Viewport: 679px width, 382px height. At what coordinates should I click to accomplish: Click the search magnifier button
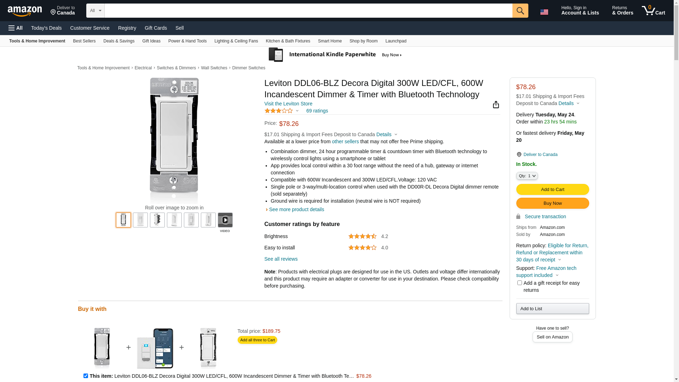pyautogui.click(x=520, y=11)
